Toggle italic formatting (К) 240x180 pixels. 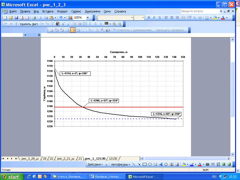[154, 18]
